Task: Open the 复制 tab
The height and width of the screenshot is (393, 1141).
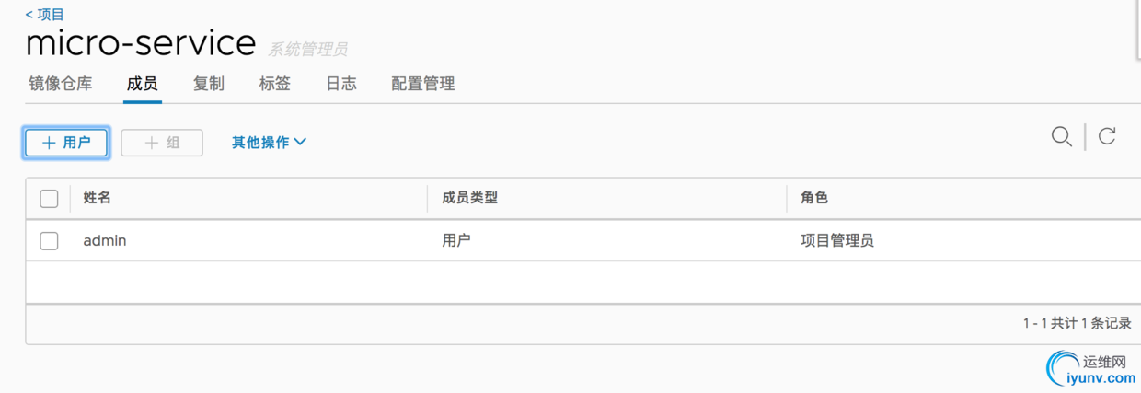Action: click(209, 84)
